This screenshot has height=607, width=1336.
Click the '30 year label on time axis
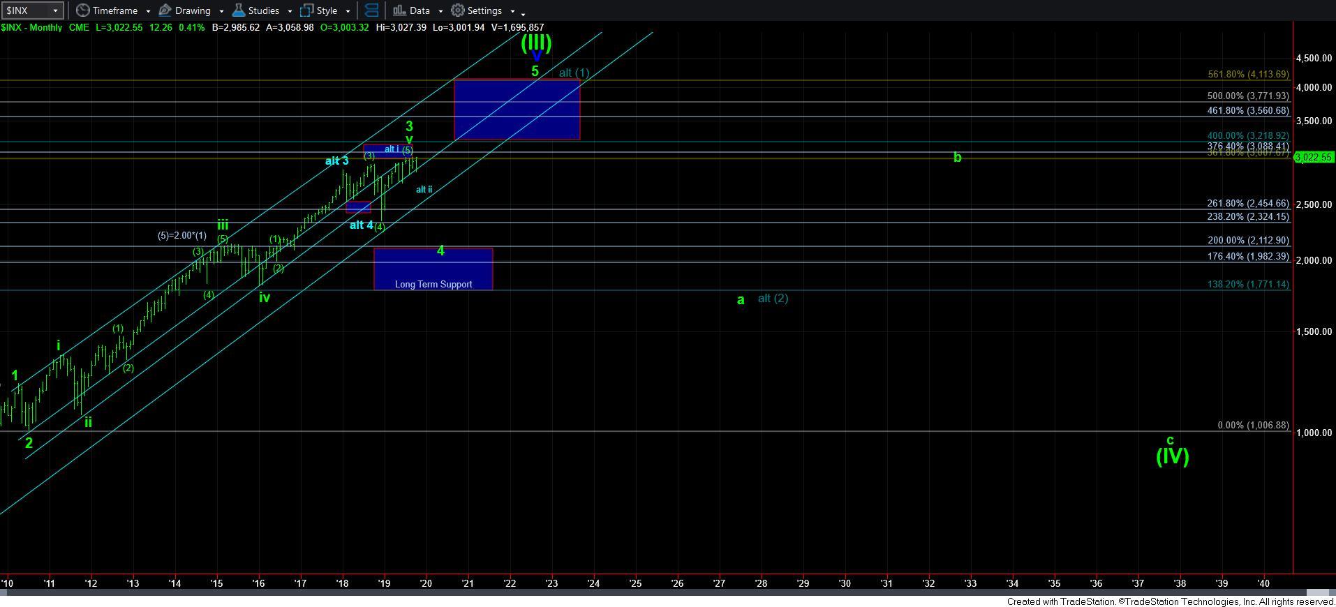[x=845, y=583]
